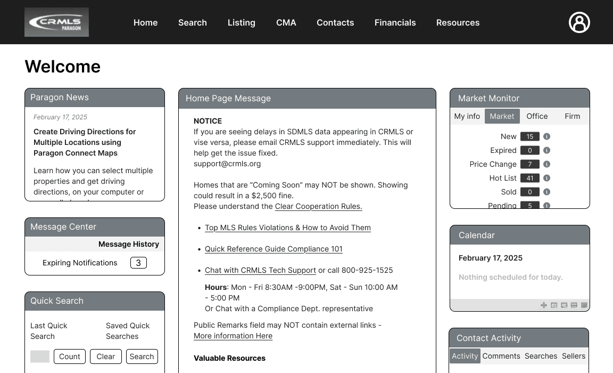
Task: Open the Contacts menu
Action: click(x=335, y=23)
